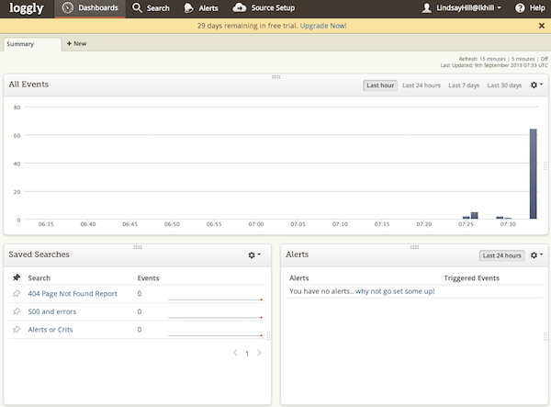Click the Dashboards gauge icon
Viewport: 551px width, 407px height.
67,7
